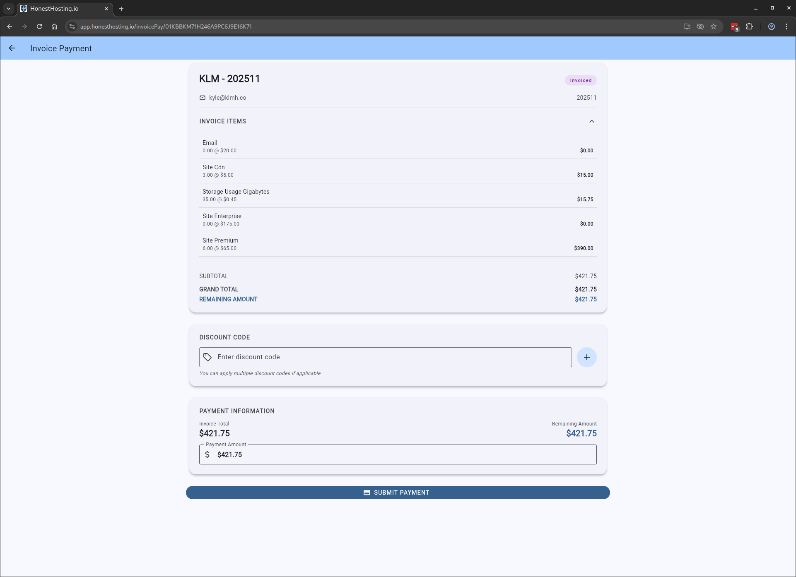Open the Chrome profile icon

pyautogui.click(x=771, y=26)
